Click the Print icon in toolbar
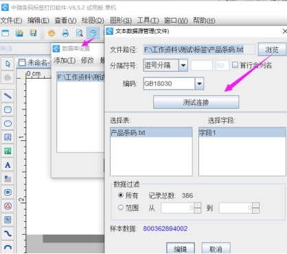The image size is (287, 254). point(65,34)
